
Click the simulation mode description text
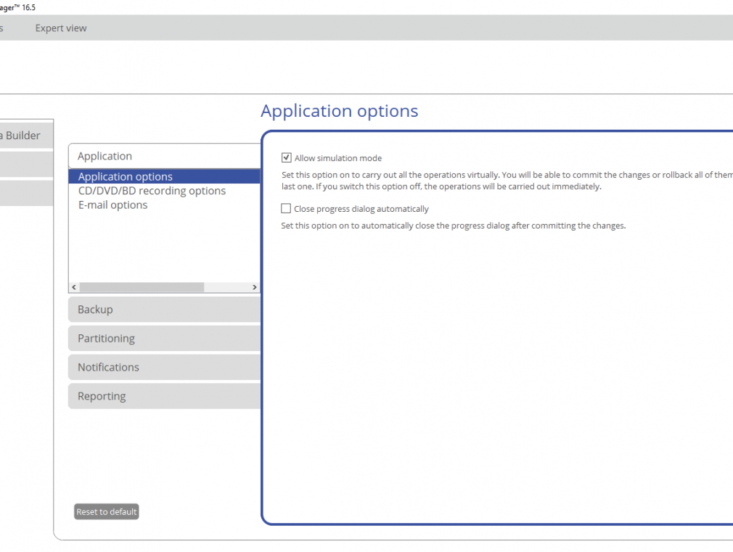(507, 181)
